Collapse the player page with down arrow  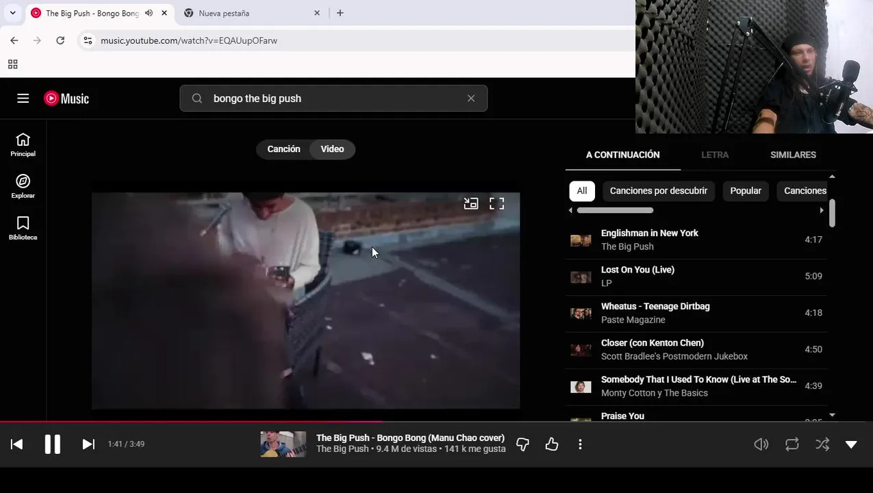[x=851, y=444]
